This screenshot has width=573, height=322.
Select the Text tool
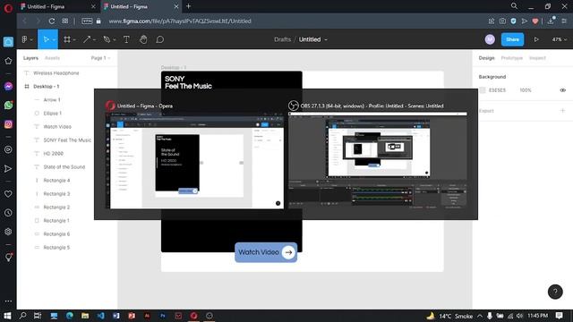[126, 39]
